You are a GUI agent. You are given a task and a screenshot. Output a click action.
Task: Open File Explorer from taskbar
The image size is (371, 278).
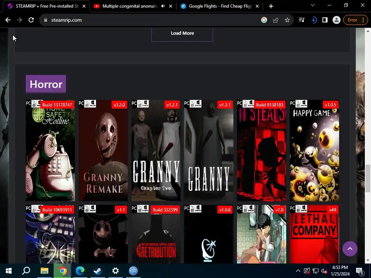tap(44, 271)
